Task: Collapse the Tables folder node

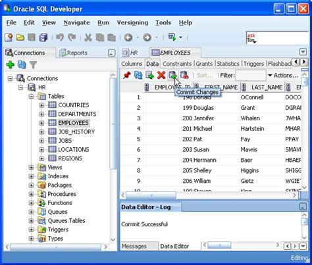Action: 31,96
